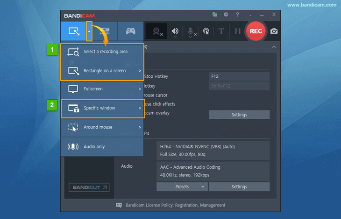Click the H264 NVIDIA NVENC video codec text
This screenshot has width=341, height=219.
(x=198, y=147)
